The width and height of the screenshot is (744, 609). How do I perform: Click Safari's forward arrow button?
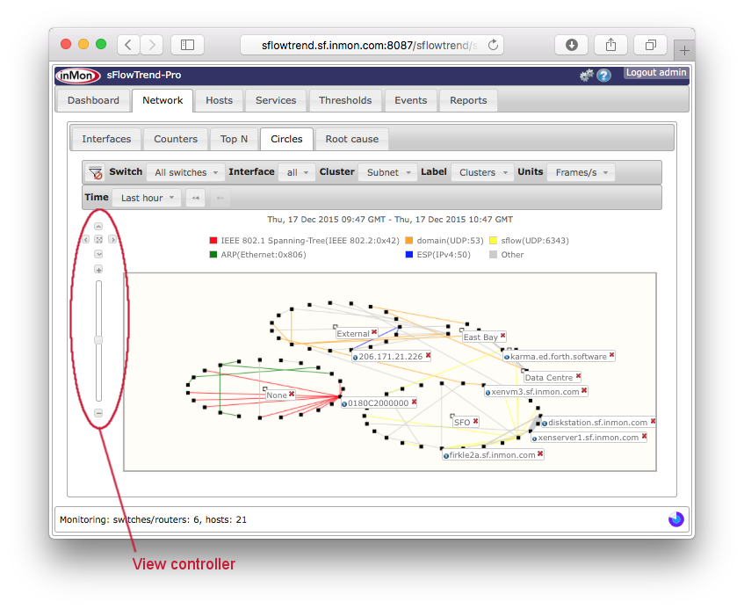tap(152, 45)
